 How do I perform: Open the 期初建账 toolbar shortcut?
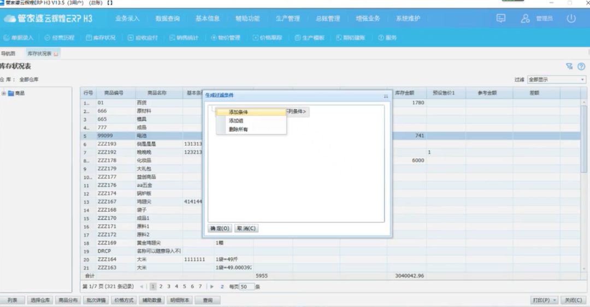pyautogui.click(x=350, y=38)
